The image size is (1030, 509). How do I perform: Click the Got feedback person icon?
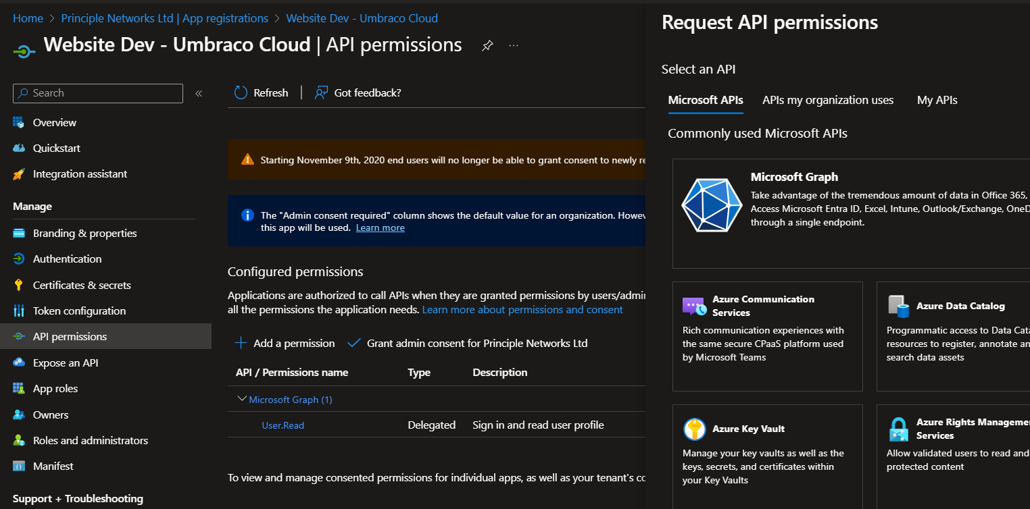click(322, 92)
